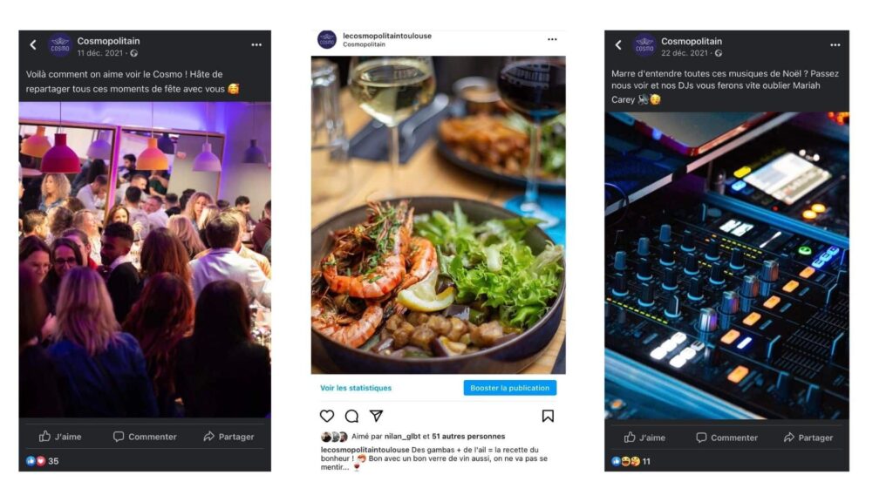
Task: Click the Booster la publication button
Action: point(509,388)
